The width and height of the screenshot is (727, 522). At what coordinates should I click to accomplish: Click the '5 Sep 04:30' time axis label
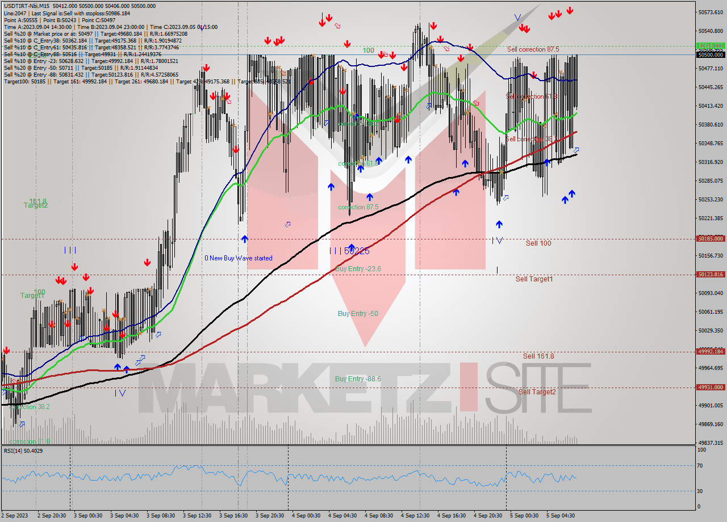coord(561,516)
